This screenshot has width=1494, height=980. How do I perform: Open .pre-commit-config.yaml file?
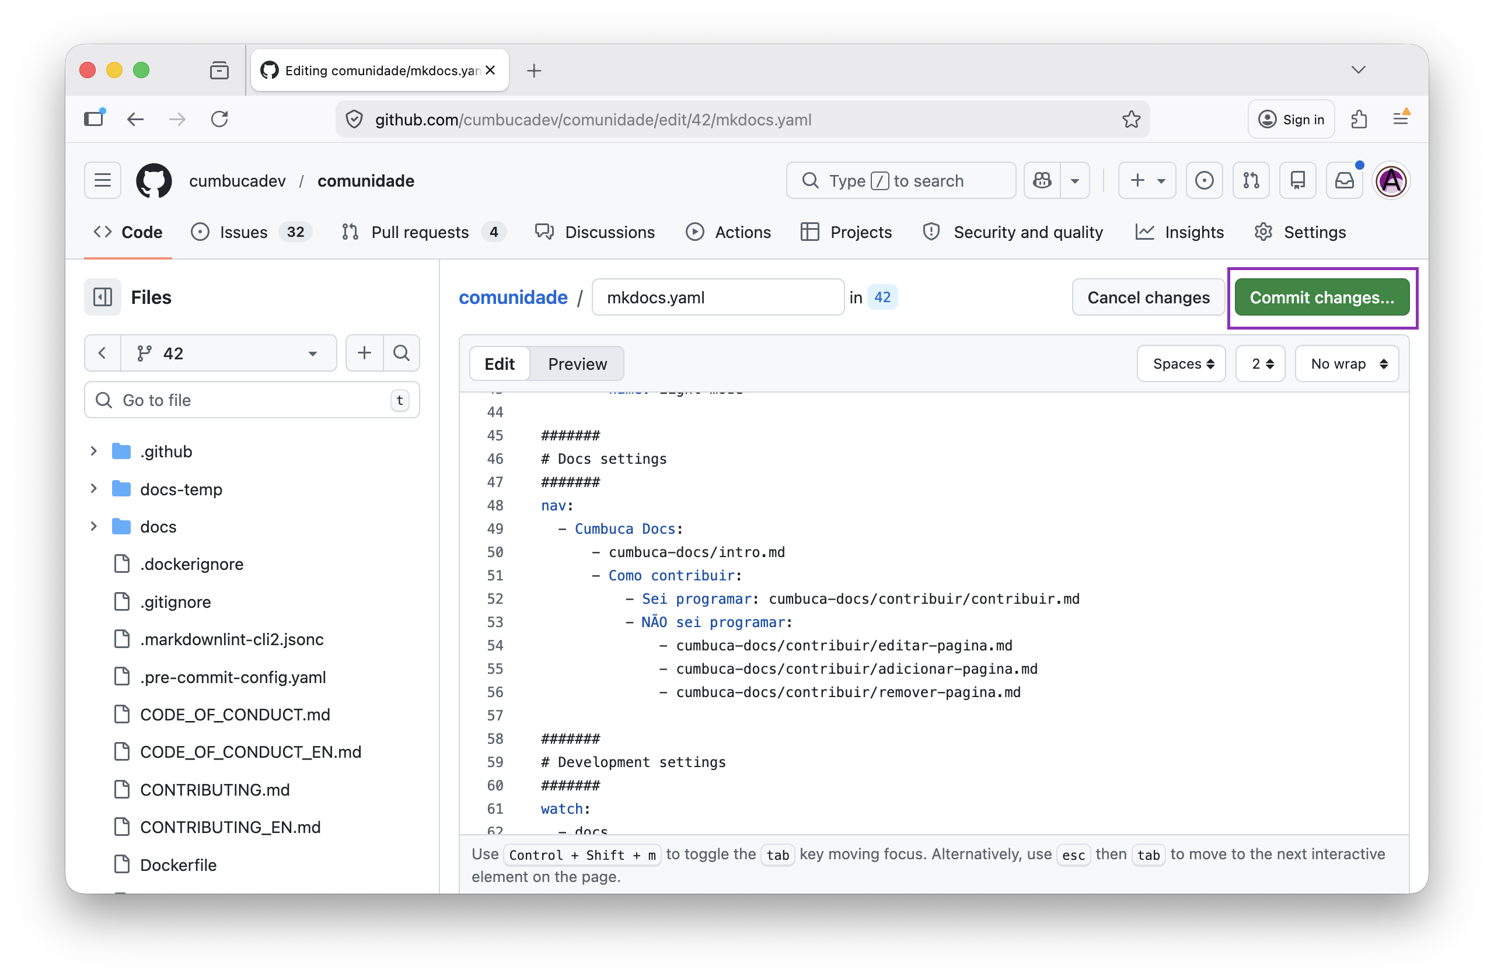(x=233, y=677)
